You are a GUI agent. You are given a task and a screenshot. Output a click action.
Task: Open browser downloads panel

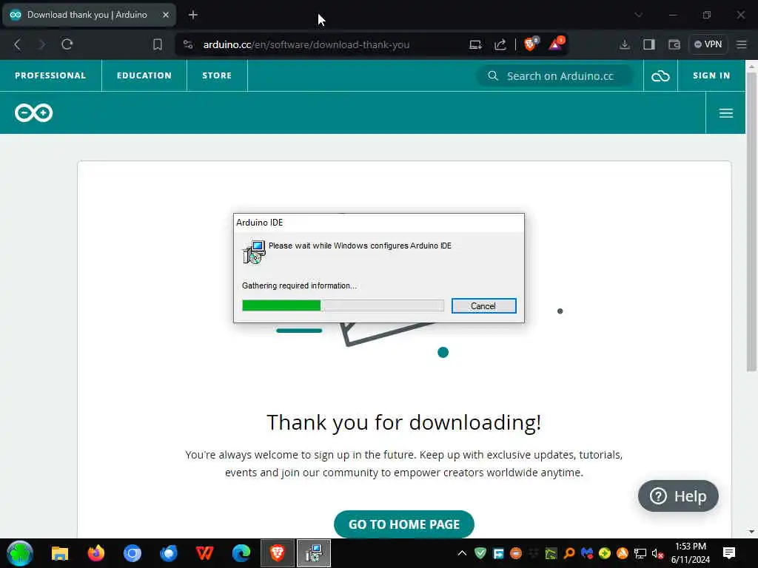tap(624, 44)
